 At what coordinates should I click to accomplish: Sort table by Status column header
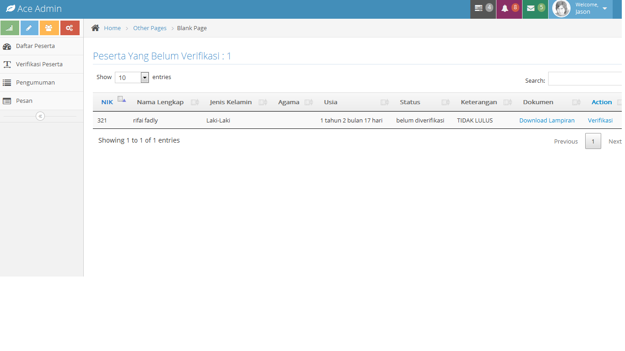pos(410,102)
